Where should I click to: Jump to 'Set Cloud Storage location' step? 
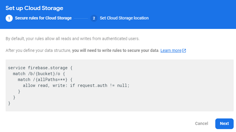[x=124, y=18]
